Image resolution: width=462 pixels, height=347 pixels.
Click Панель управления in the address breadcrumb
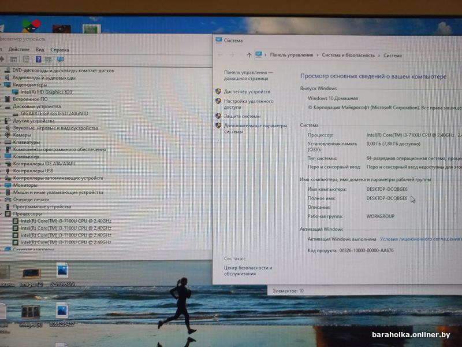292,55
